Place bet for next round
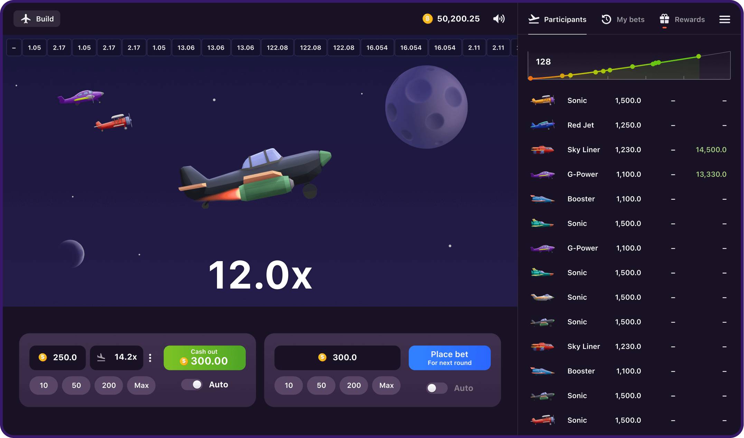The image size is (744, 438). (x=450, y=358)
